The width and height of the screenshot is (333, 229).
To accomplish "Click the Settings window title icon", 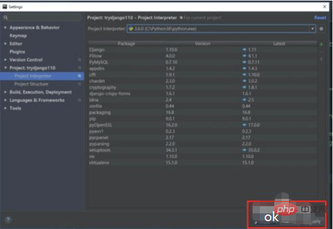I will pos(5,7).
